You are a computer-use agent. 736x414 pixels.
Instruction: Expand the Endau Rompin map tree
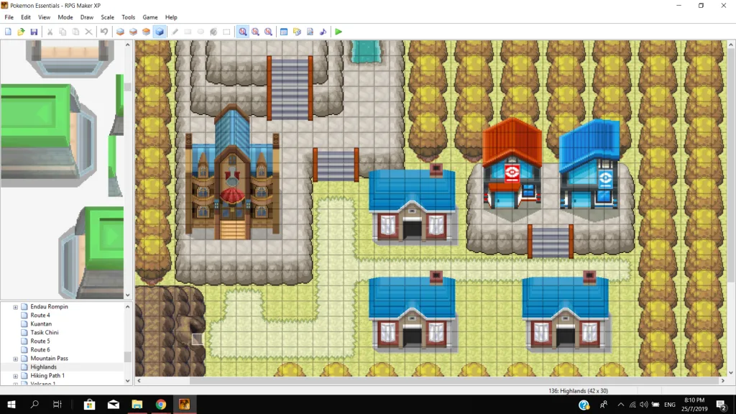point(15,307)
